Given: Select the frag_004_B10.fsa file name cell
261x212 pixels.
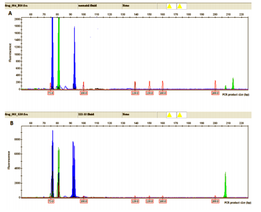Looking at the screenshot, I should tap(41, 6).
